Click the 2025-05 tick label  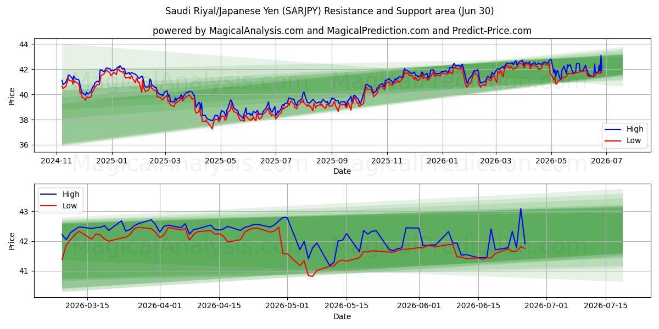point(220,160)
